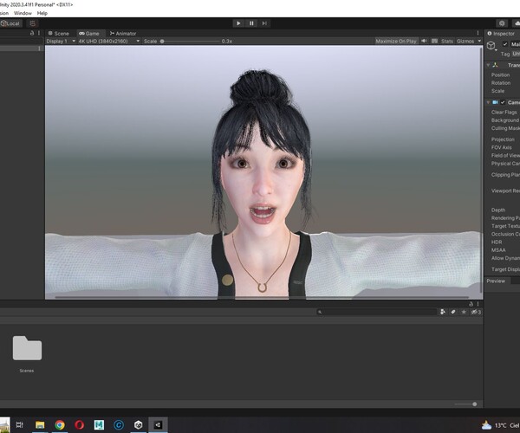Open the Gizmos dropdown arrow
This screenshot has width=520, height=433.
pyautogui.click(x=479, y=41)
